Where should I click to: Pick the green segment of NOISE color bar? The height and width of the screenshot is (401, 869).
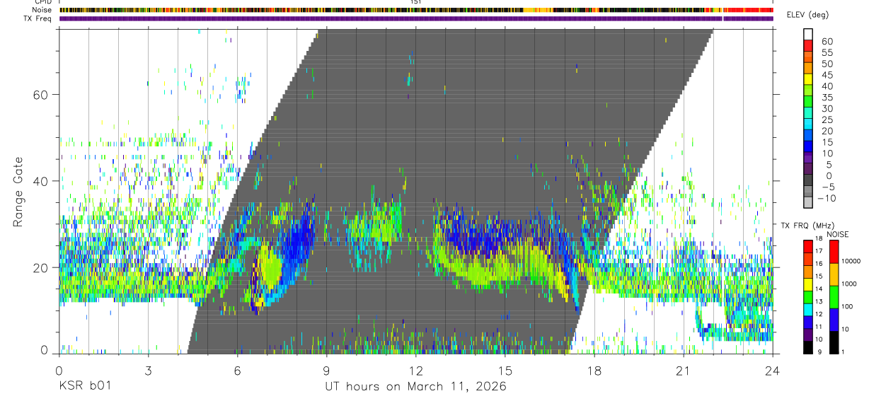[x=834, y=297]
